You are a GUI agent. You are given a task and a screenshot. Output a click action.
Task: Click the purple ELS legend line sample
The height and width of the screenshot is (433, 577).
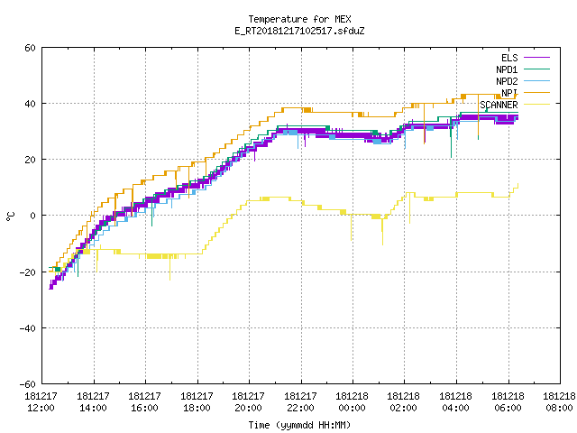(x=536, y=58)
